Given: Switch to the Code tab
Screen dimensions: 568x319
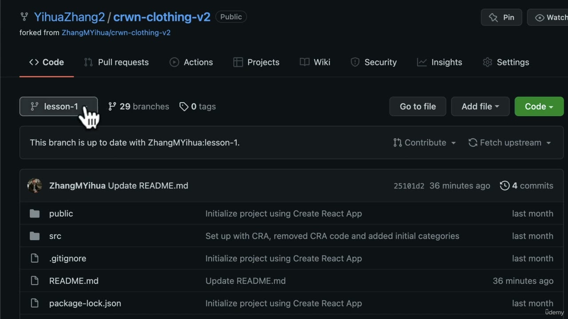Looking at the screenshot, I should click(47, 62).
